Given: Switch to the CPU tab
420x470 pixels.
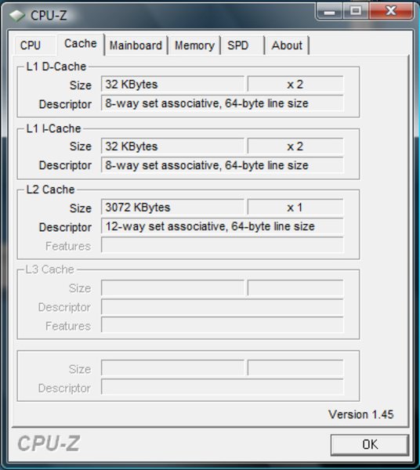Looking at the screenshot, I should (34, 45).
